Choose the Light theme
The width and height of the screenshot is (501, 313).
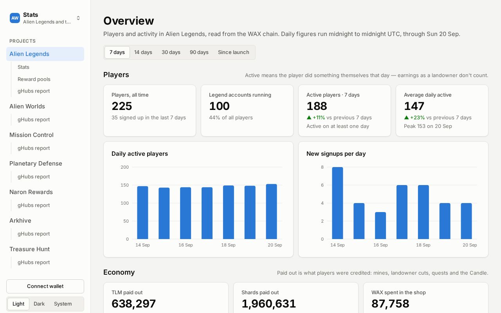point(18,304)
